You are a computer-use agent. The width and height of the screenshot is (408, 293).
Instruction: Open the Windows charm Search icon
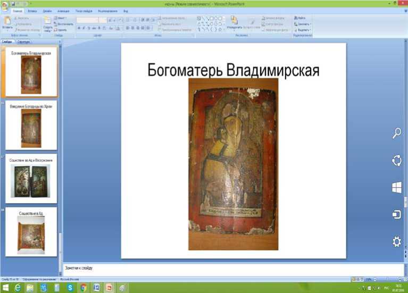(x=396, y=133)
